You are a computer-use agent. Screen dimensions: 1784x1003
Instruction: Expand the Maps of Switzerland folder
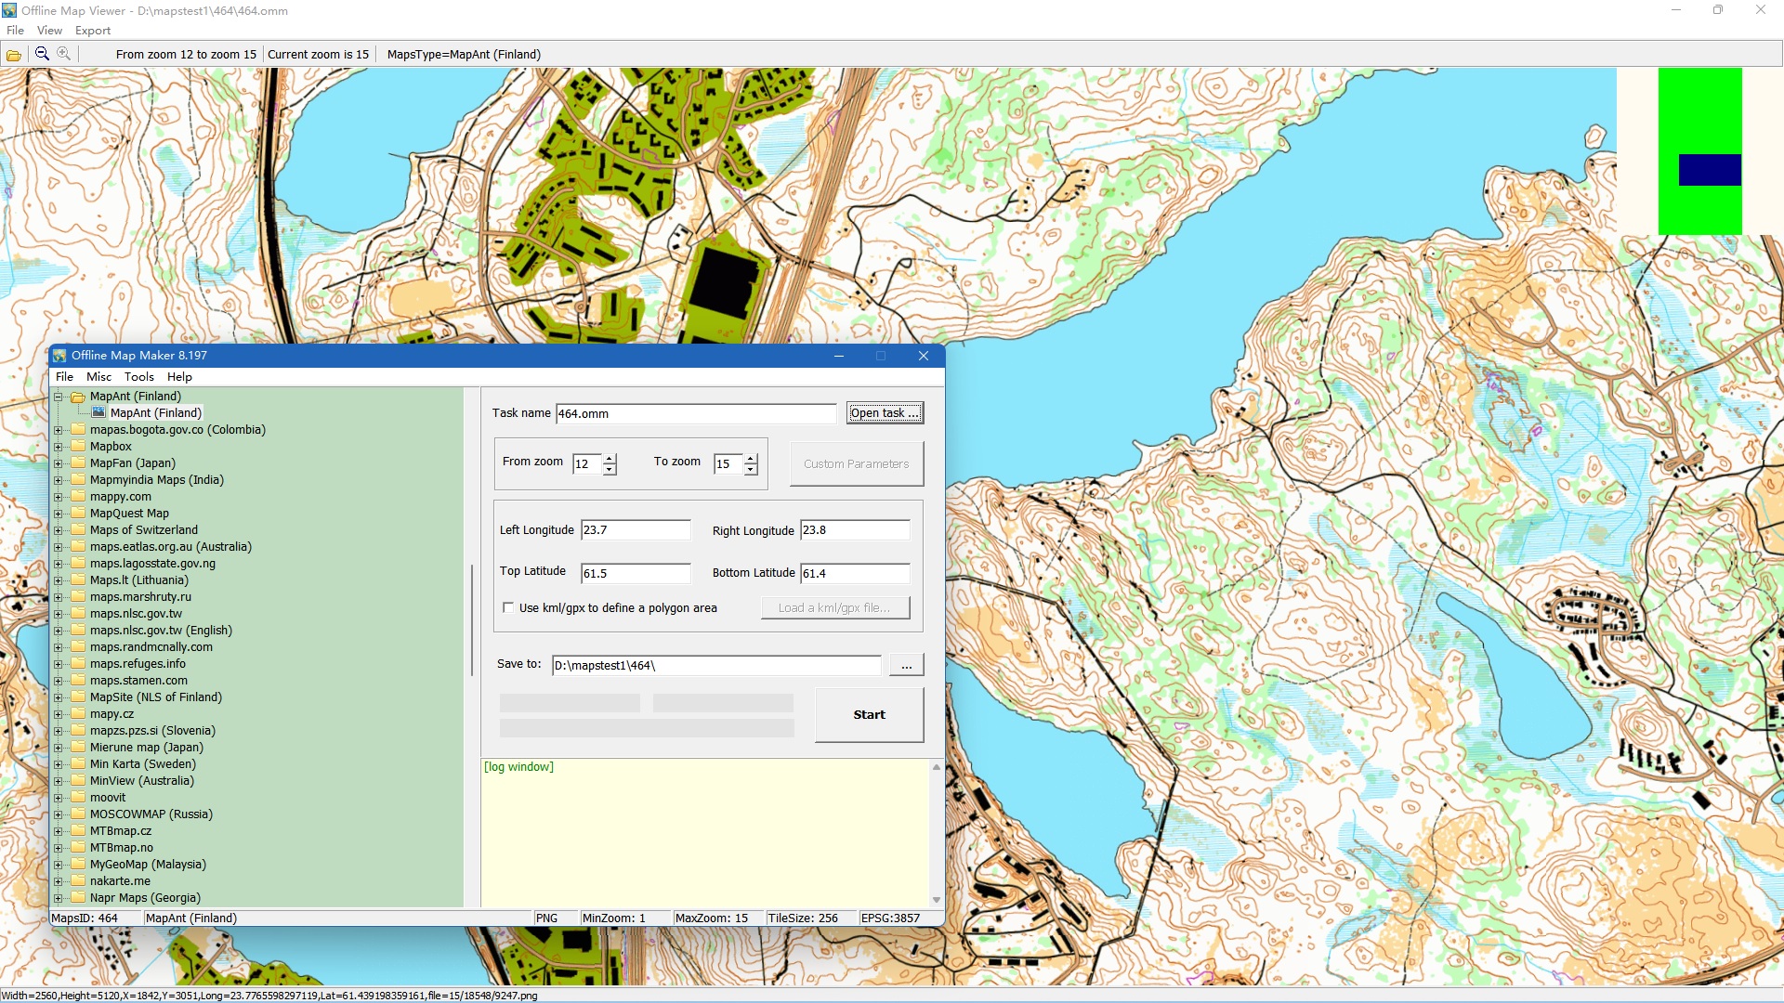[58, 530]
